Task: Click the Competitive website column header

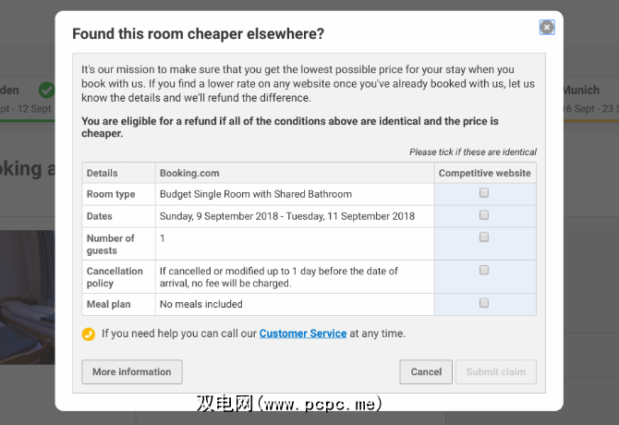Action: coord(484,173)
